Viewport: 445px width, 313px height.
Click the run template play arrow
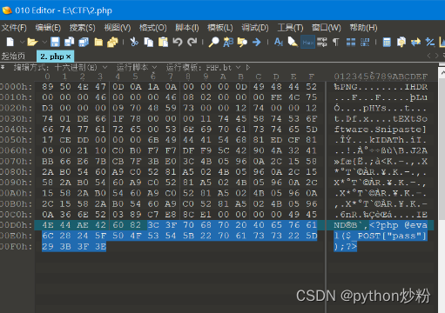248,68
